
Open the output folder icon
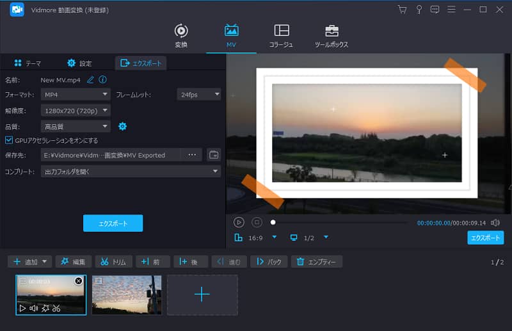(214, 155)
